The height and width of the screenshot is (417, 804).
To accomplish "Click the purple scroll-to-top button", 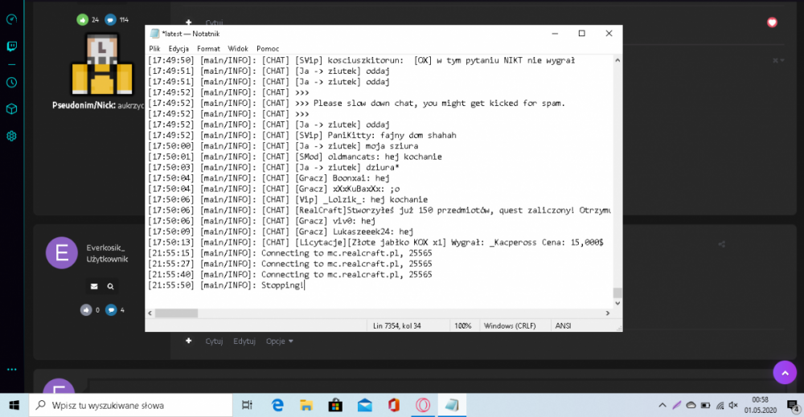I will 785,373.
